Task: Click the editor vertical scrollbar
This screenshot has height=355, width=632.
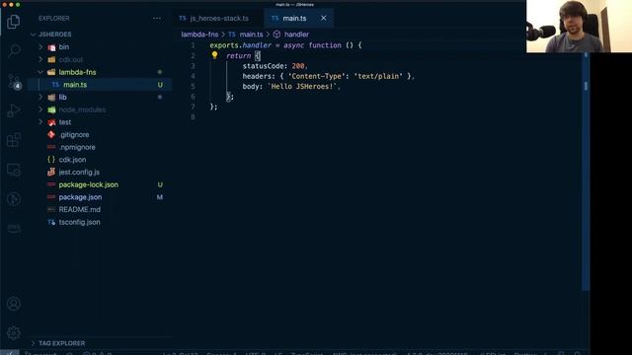Action: point(586,171)
